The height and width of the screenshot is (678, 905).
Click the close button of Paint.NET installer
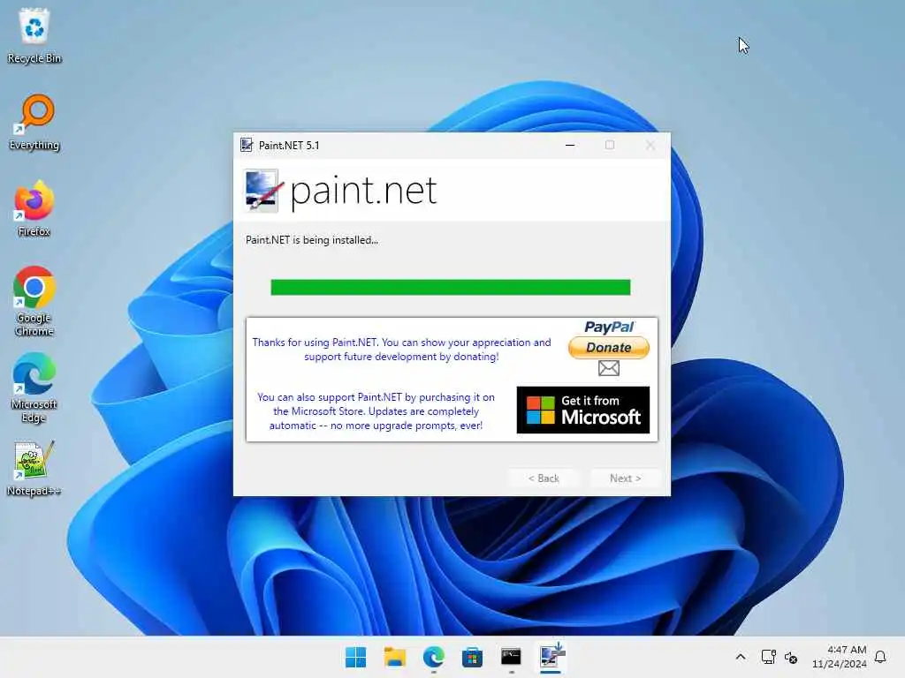650,146
